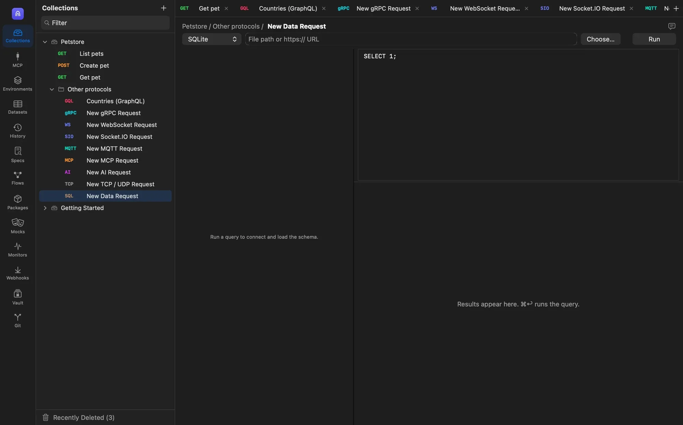Screen dimensions: 683x425
Task: Open the Flows sidebar section
Action: pyautogui.click(x=17, y=178)
